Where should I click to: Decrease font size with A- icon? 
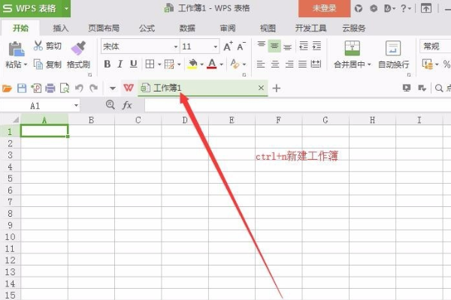(x=241, y=46)
